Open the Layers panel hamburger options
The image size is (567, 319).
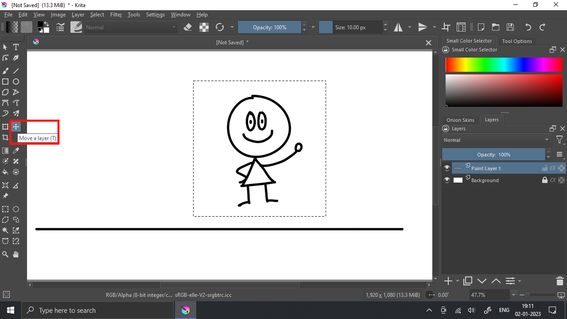(559, 155)
